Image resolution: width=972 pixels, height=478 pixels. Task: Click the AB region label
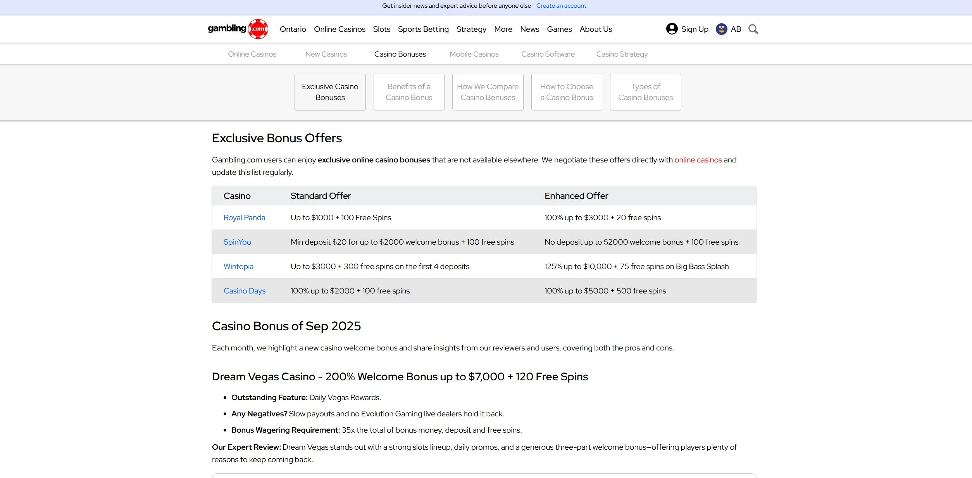[x=736, y=29]
